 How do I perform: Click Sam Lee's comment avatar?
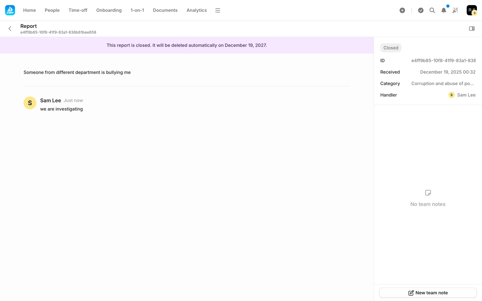(x=30, y=103)
